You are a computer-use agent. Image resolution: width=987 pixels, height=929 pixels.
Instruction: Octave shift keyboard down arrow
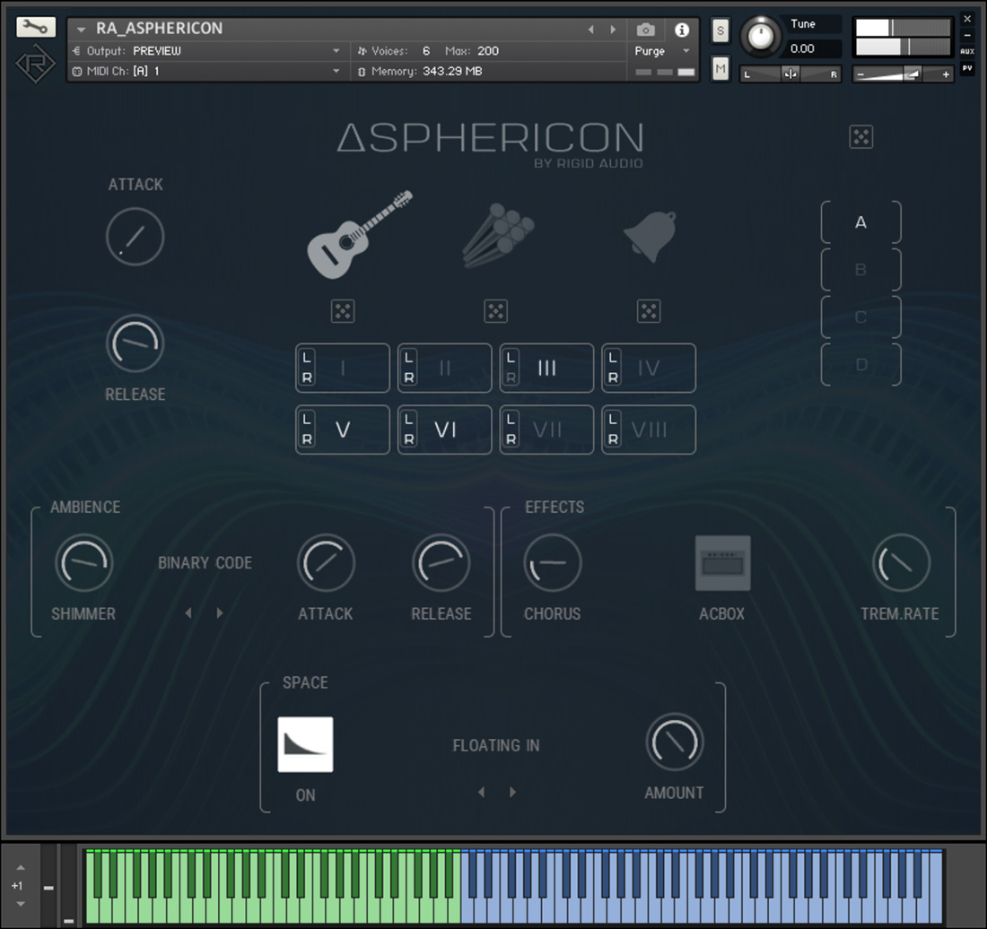coord(20,904)
